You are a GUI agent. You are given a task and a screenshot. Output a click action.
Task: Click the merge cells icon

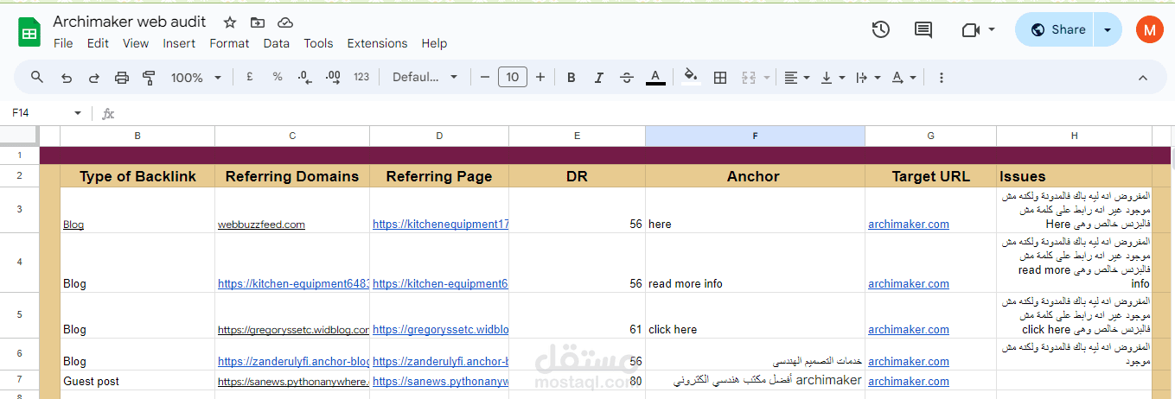click(749, 77)
